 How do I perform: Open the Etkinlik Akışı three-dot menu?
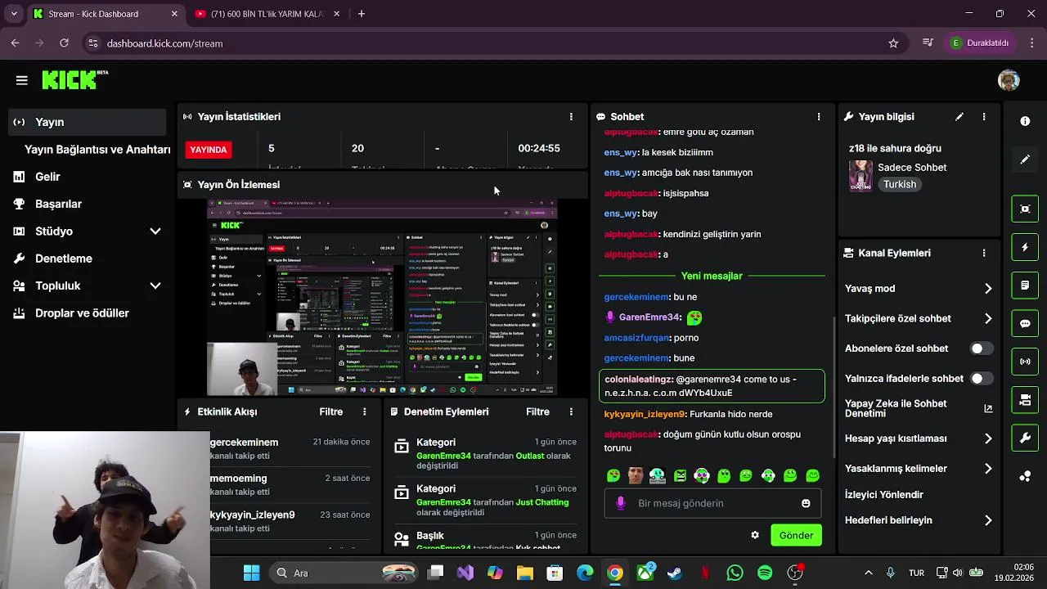365,412
